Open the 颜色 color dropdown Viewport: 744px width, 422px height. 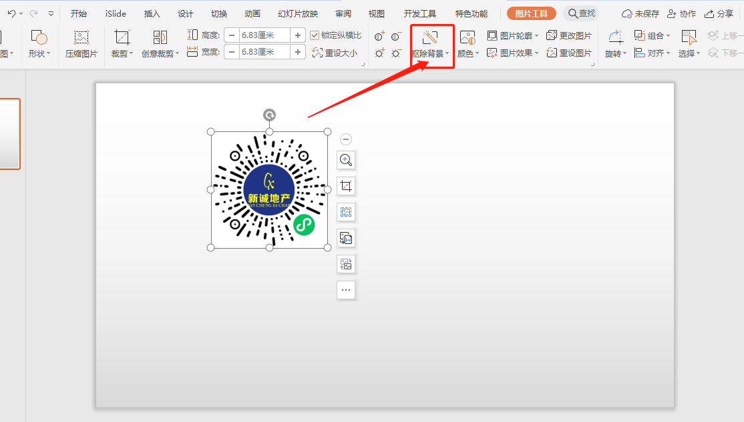point(468,53)
